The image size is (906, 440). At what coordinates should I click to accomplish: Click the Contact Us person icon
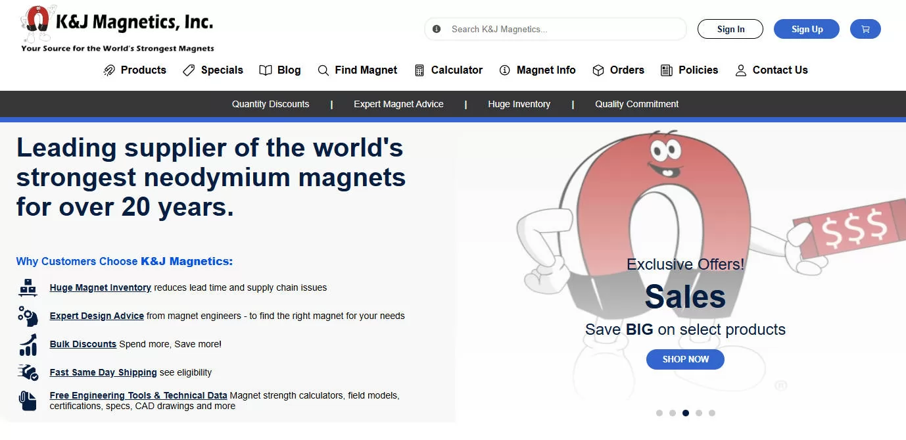tap(741, 70)
